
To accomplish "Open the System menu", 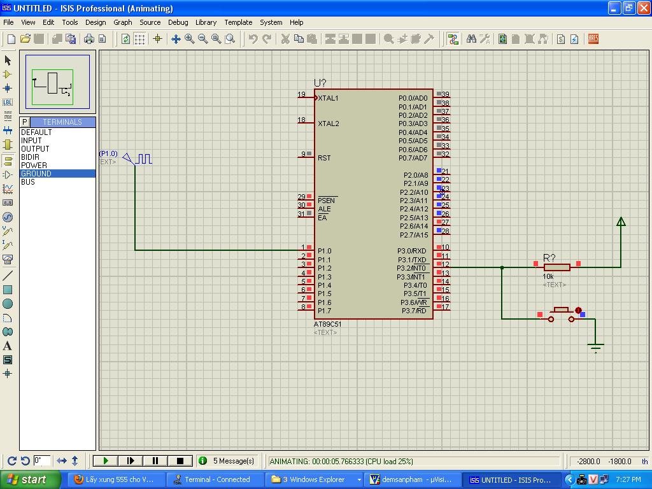I will (x=271, y=22).
